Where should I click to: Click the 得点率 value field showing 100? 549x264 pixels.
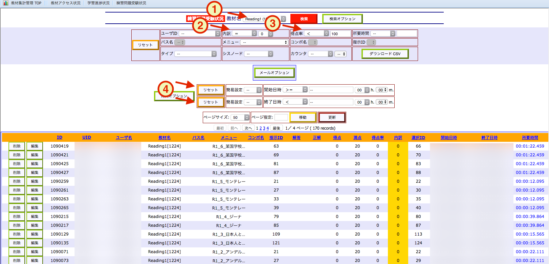pos(340,34)
